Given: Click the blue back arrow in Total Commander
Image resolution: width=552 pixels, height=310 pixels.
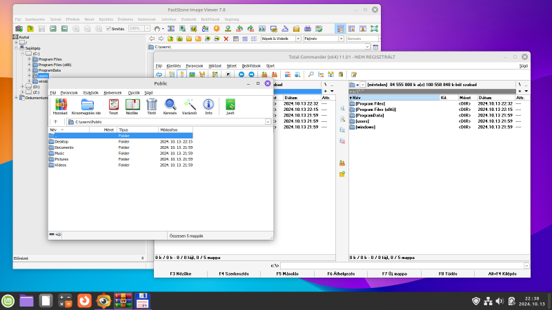Looking at the screenshot, I should 241,74.
